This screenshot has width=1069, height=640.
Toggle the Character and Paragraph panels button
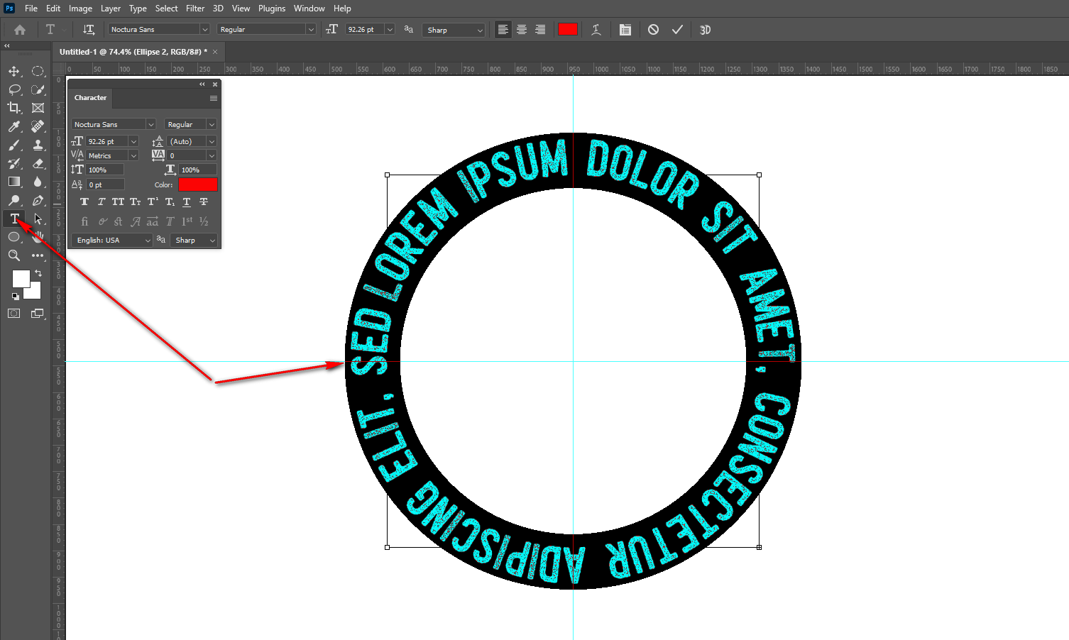(x=625, y=30)
